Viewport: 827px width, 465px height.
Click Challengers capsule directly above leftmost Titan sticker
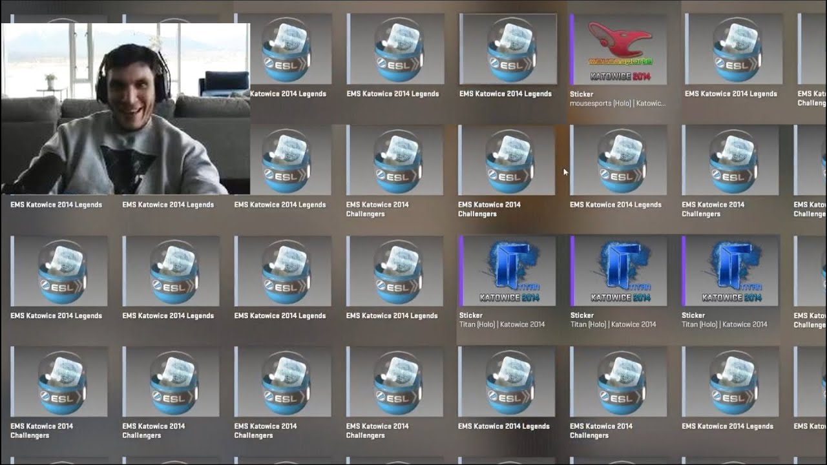508,161
